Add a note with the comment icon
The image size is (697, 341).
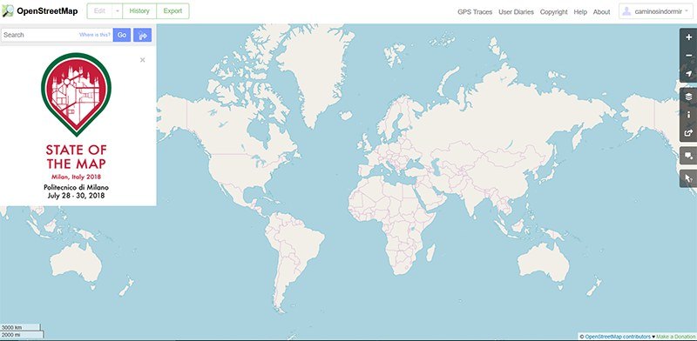[x=688, y=156]
